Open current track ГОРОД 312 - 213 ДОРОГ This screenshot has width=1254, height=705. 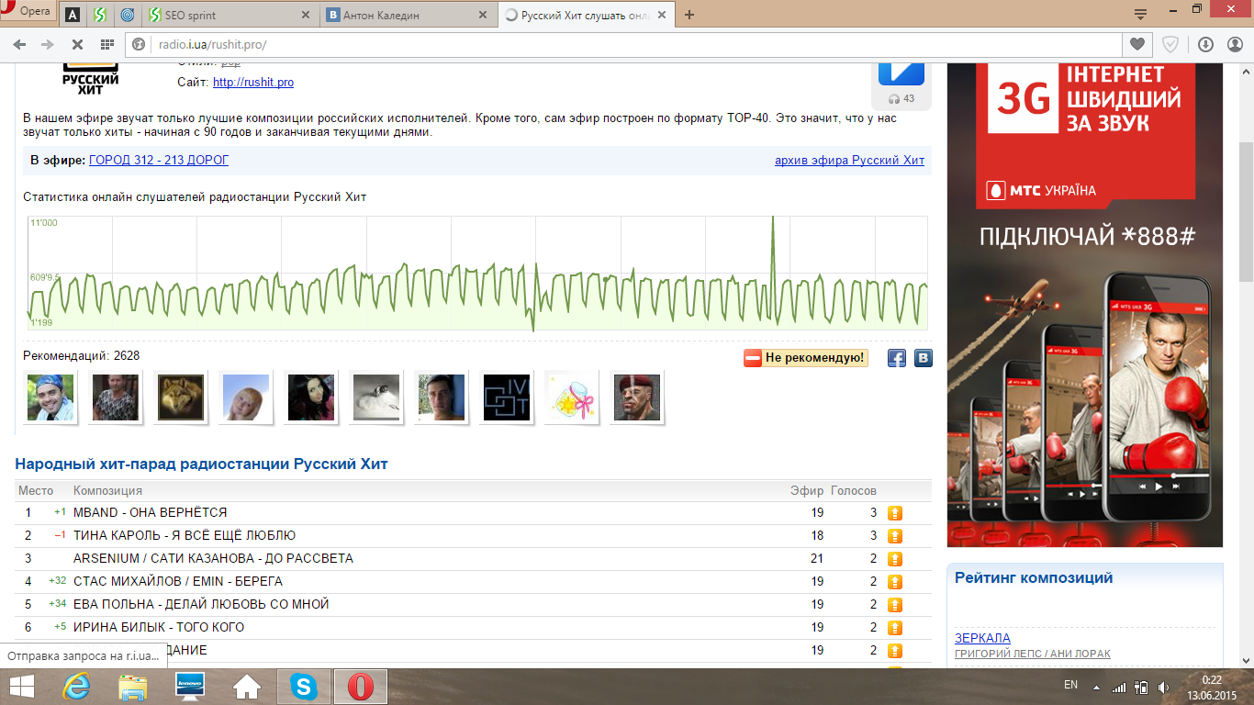click(x=159, y=161)
